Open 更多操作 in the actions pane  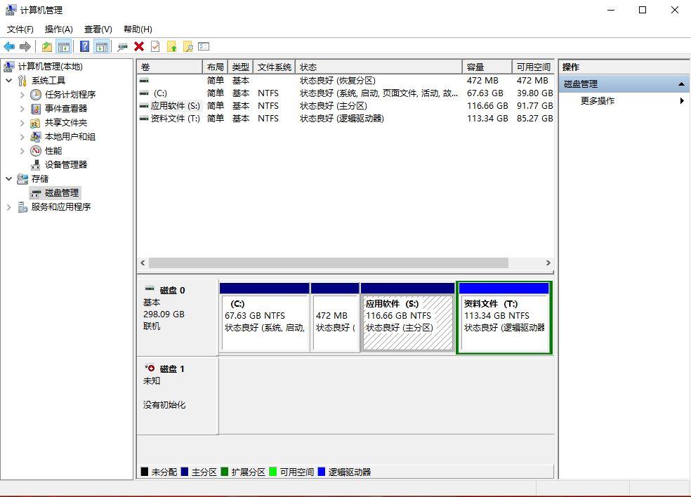[598, 101]
